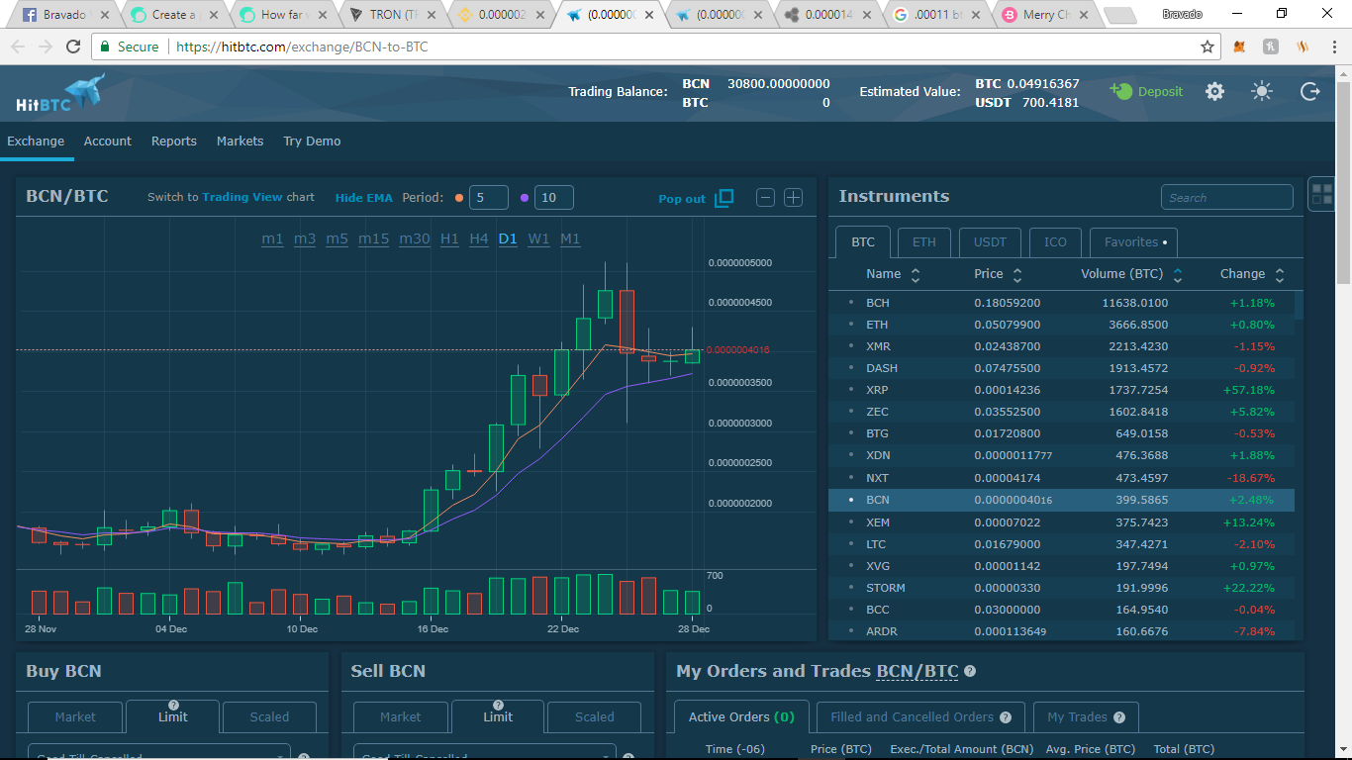Viewport: 1352px width, 760px height.
Task: Toggle favorite dot for BCH
Action: 850,303
